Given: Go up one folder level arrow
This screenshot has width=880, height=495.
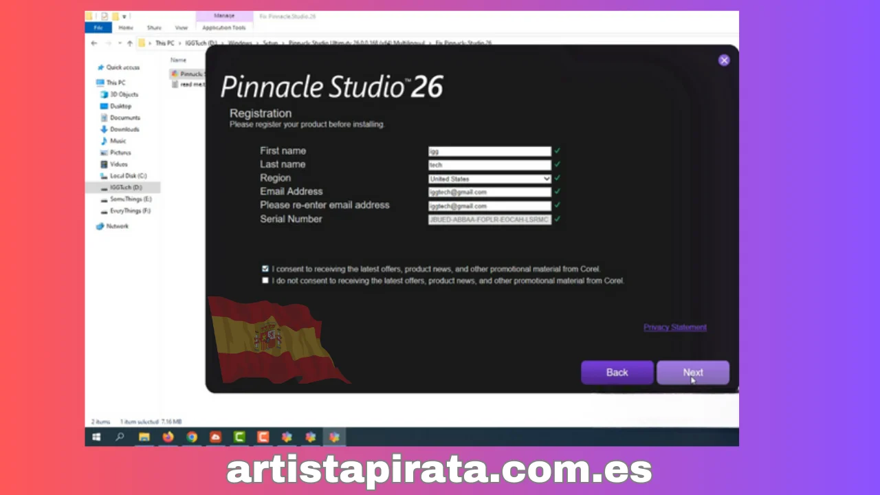Looking at the screenshot, I should (x=129, y=43).
